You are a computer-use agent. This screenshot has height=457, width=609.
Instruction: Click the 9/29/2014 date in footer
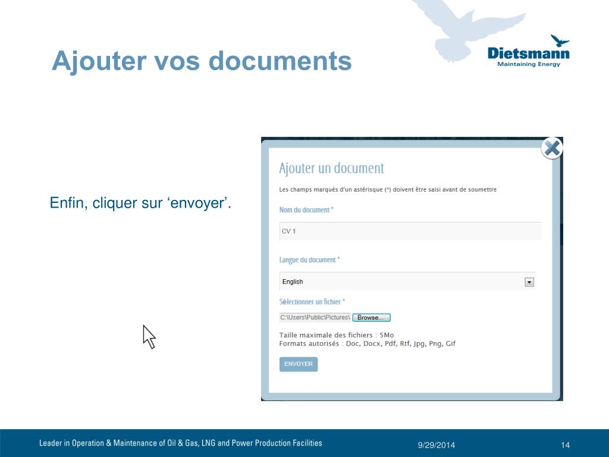[x=436, y=445]
